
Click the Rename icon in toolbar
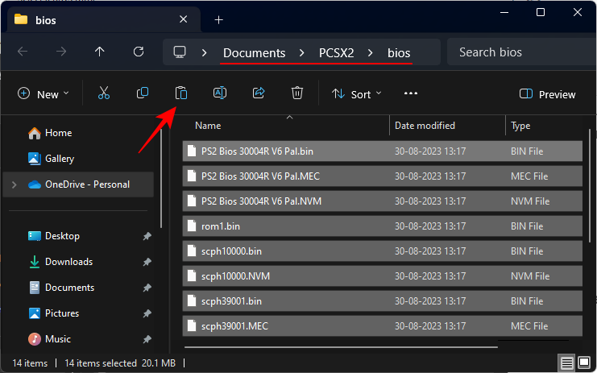point(220,93)
